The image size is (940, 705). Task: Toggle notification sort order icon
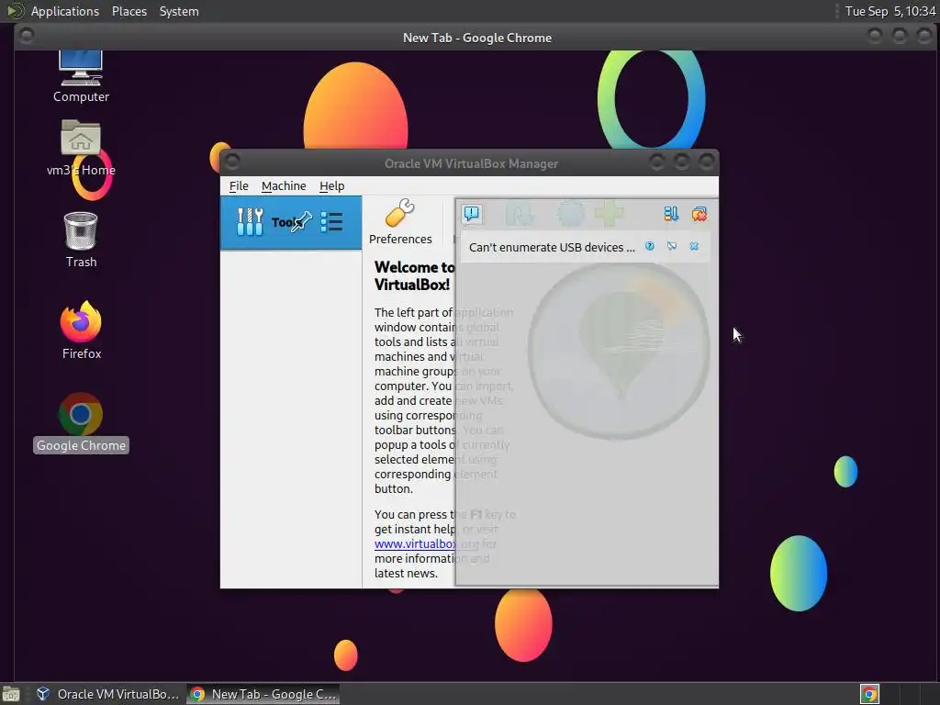[671, 214]
